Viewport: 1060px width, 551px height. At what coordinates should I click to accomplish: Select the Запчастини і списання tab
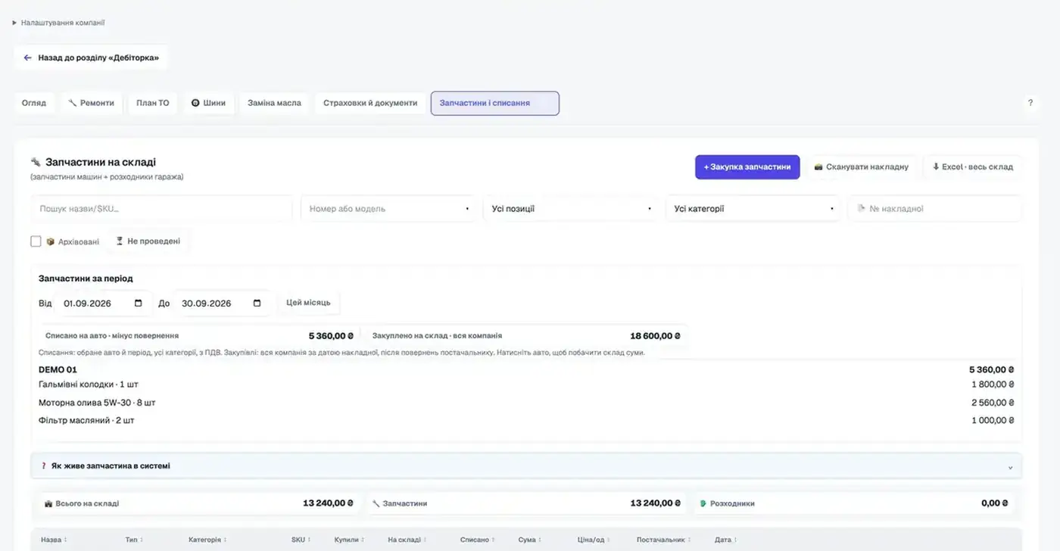tap(495, 103)
